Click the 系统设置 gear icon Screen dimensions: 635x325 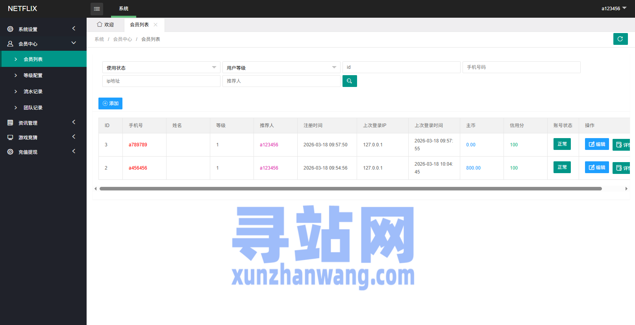click(x=10, y=29)
